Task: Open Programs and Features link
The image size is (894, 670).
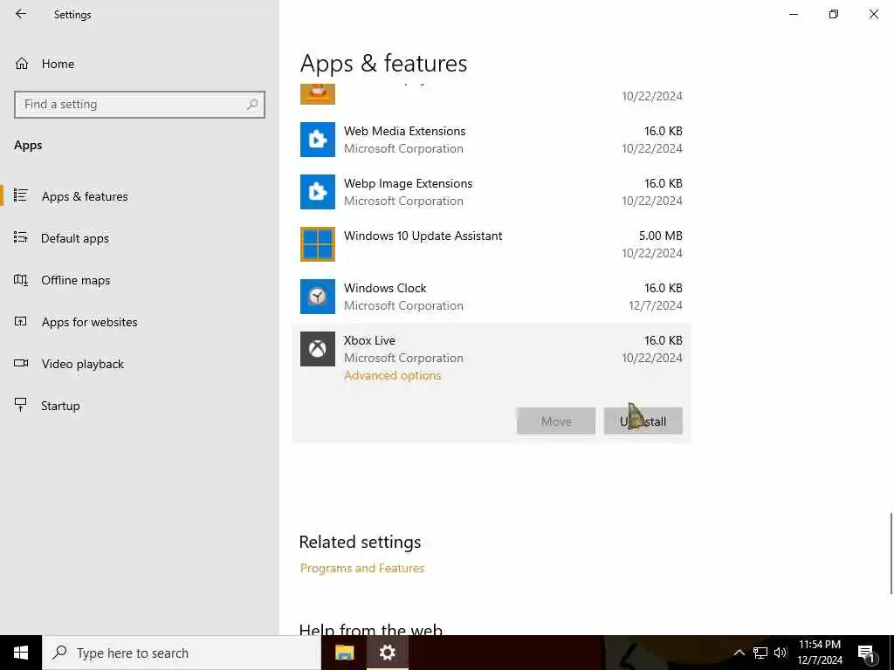Action: (362, 568)
